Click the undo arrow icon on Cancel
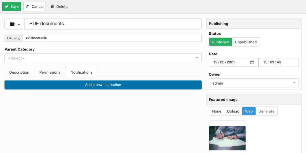Viewport: 306px width, 153px height. click(x=28, y=6)
